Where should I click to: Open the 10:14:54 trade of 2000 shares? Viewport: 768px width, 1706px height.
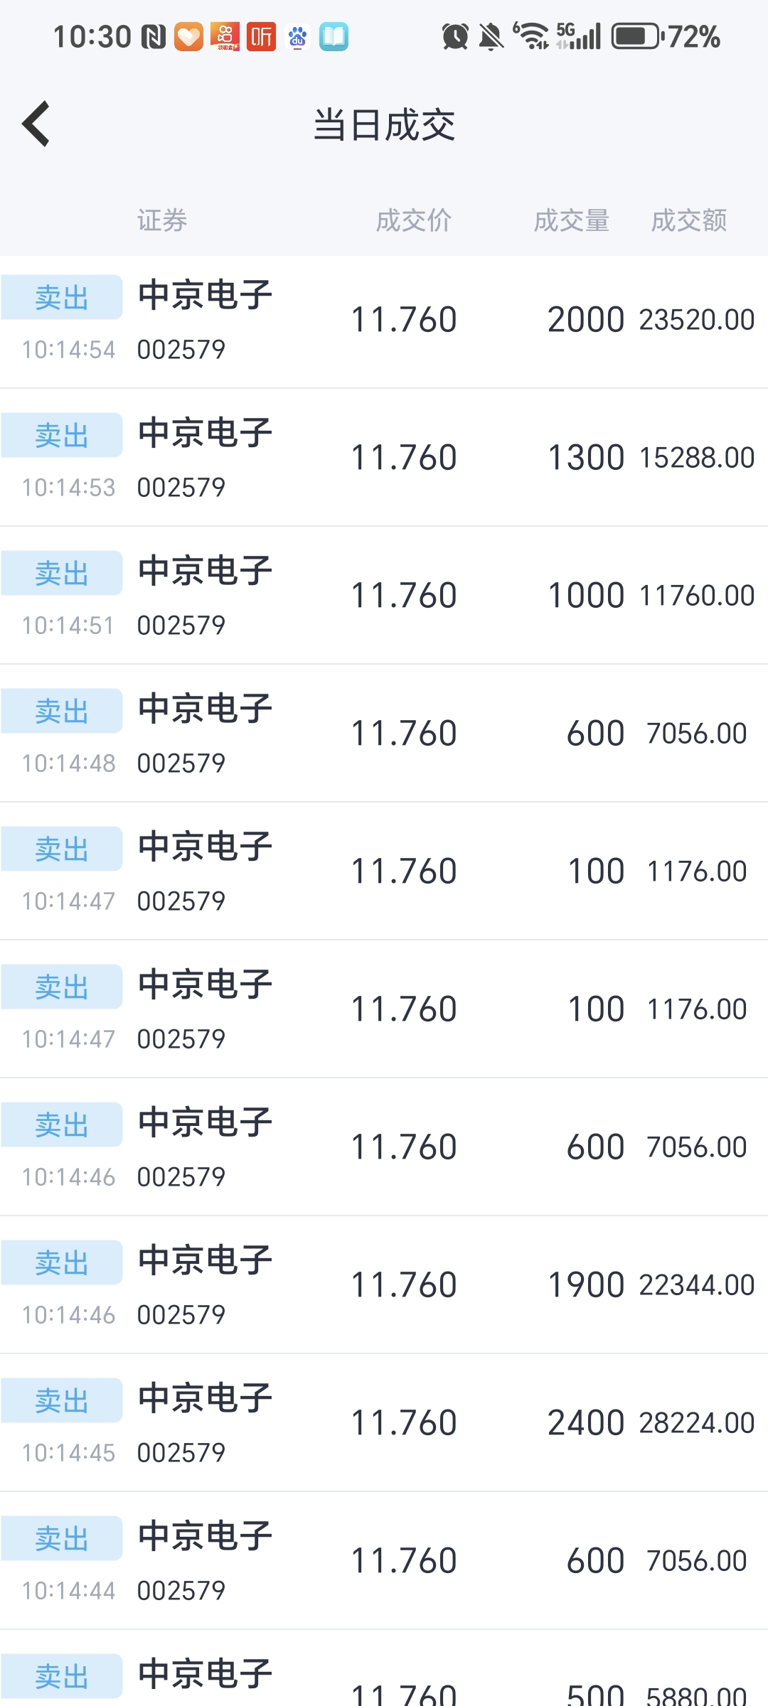pyautogui.click(x=384, y=321)
